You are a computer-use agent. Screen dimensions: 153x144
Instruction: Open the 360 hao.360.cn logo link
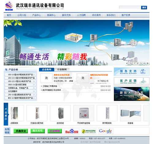tap(89, 131)
